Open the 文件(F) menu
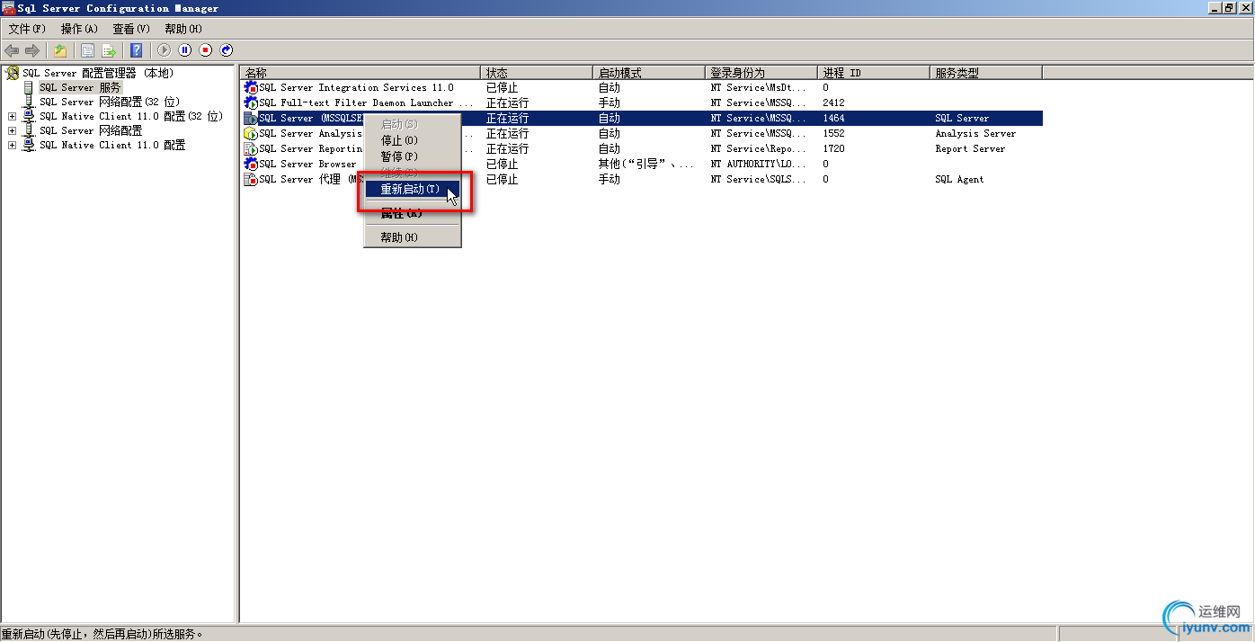 (27, 29)
